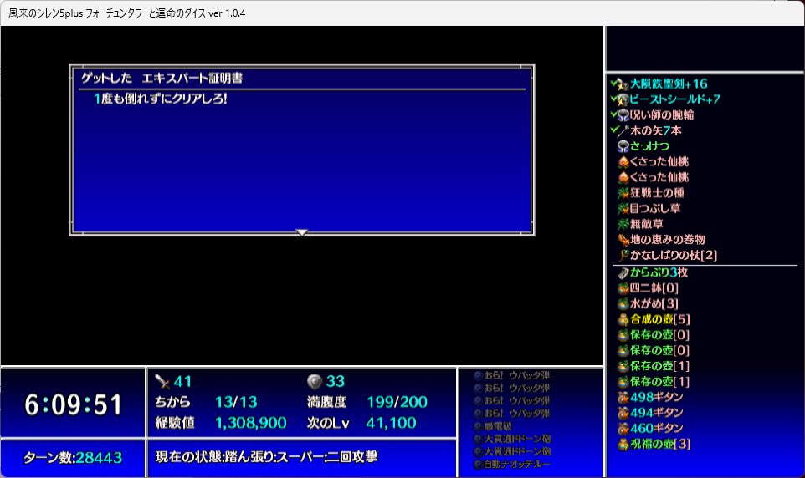Click the ちから value 13/13
The width and height of the screenshot is (805, 478).
(x=236, y=402)
